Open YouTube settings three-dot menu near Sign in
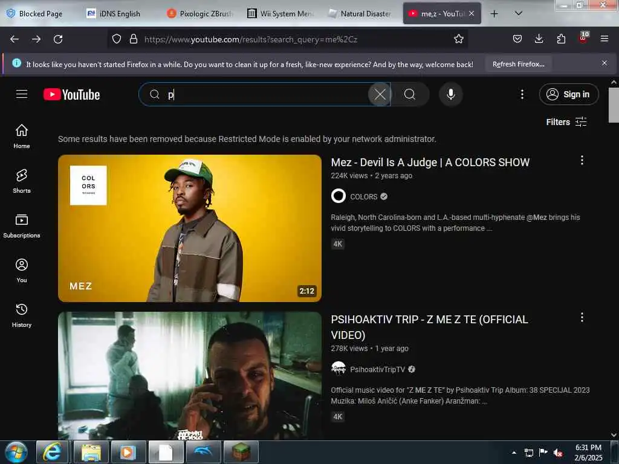This screenshot has height=464, width=619. click(522, 94)
